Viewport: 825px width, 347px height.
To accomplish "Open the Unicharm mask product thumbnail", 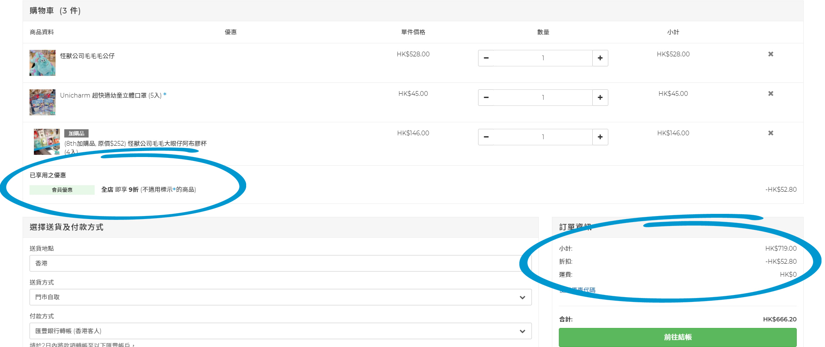I will point(43,102).
